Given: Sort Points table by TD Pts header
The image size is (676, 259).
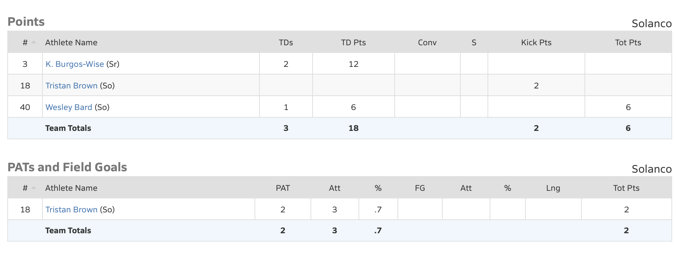Looking at the screenshot, I should (x=353, y=42).
